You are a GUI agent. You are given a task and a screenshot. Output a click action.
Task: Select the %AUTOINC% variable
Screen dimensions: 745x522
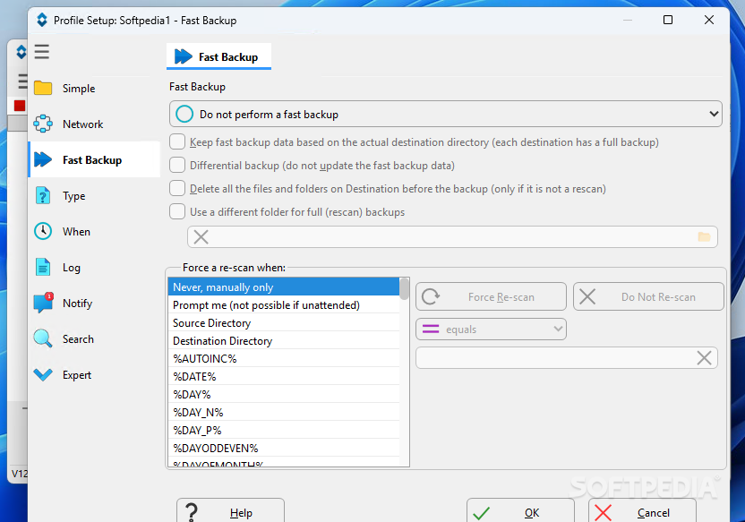[x=284, y=359]
